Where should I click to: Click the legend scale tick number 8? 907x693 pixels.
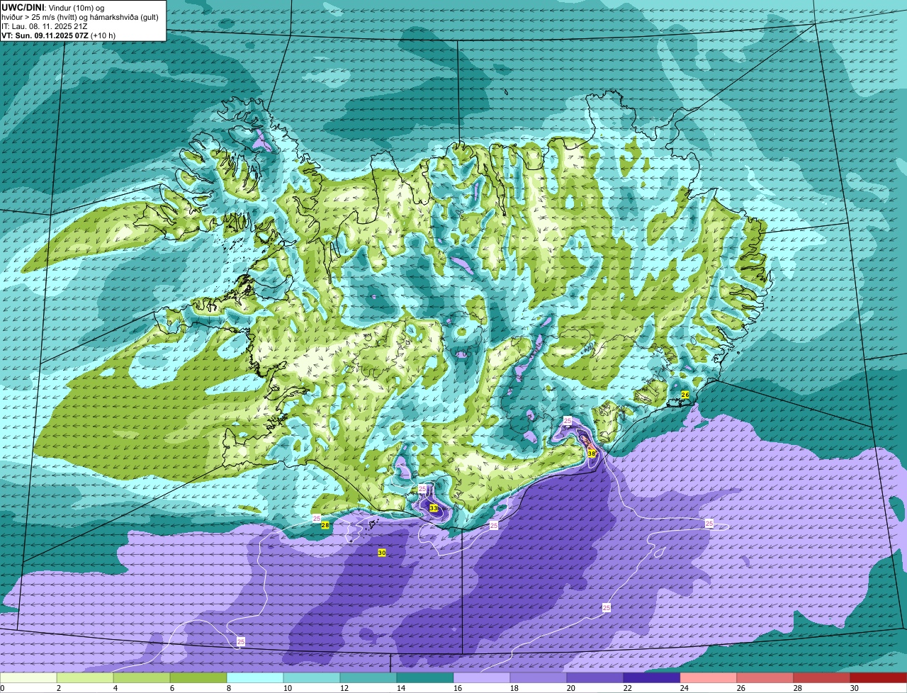coord(229,688)
